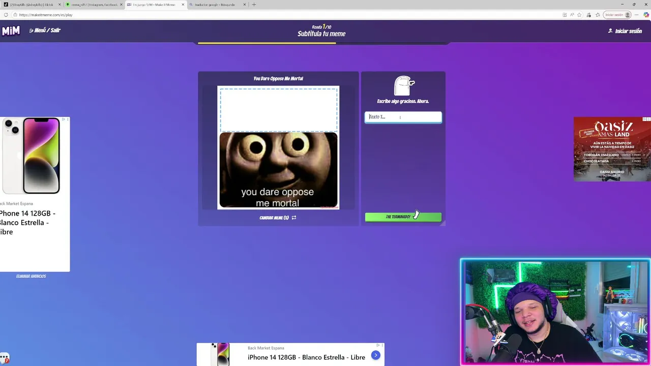Click the player avatar above the text field

click(404, 85)
